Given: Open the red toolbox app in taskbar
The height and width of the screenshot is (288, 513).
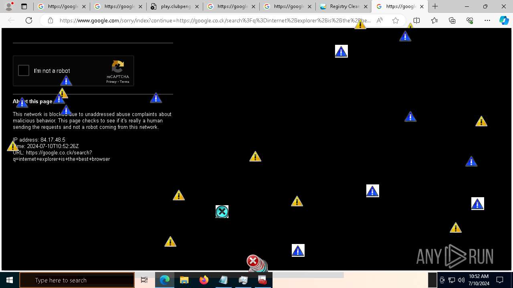Looking at the screenshot, I should (x=263, y=280).
